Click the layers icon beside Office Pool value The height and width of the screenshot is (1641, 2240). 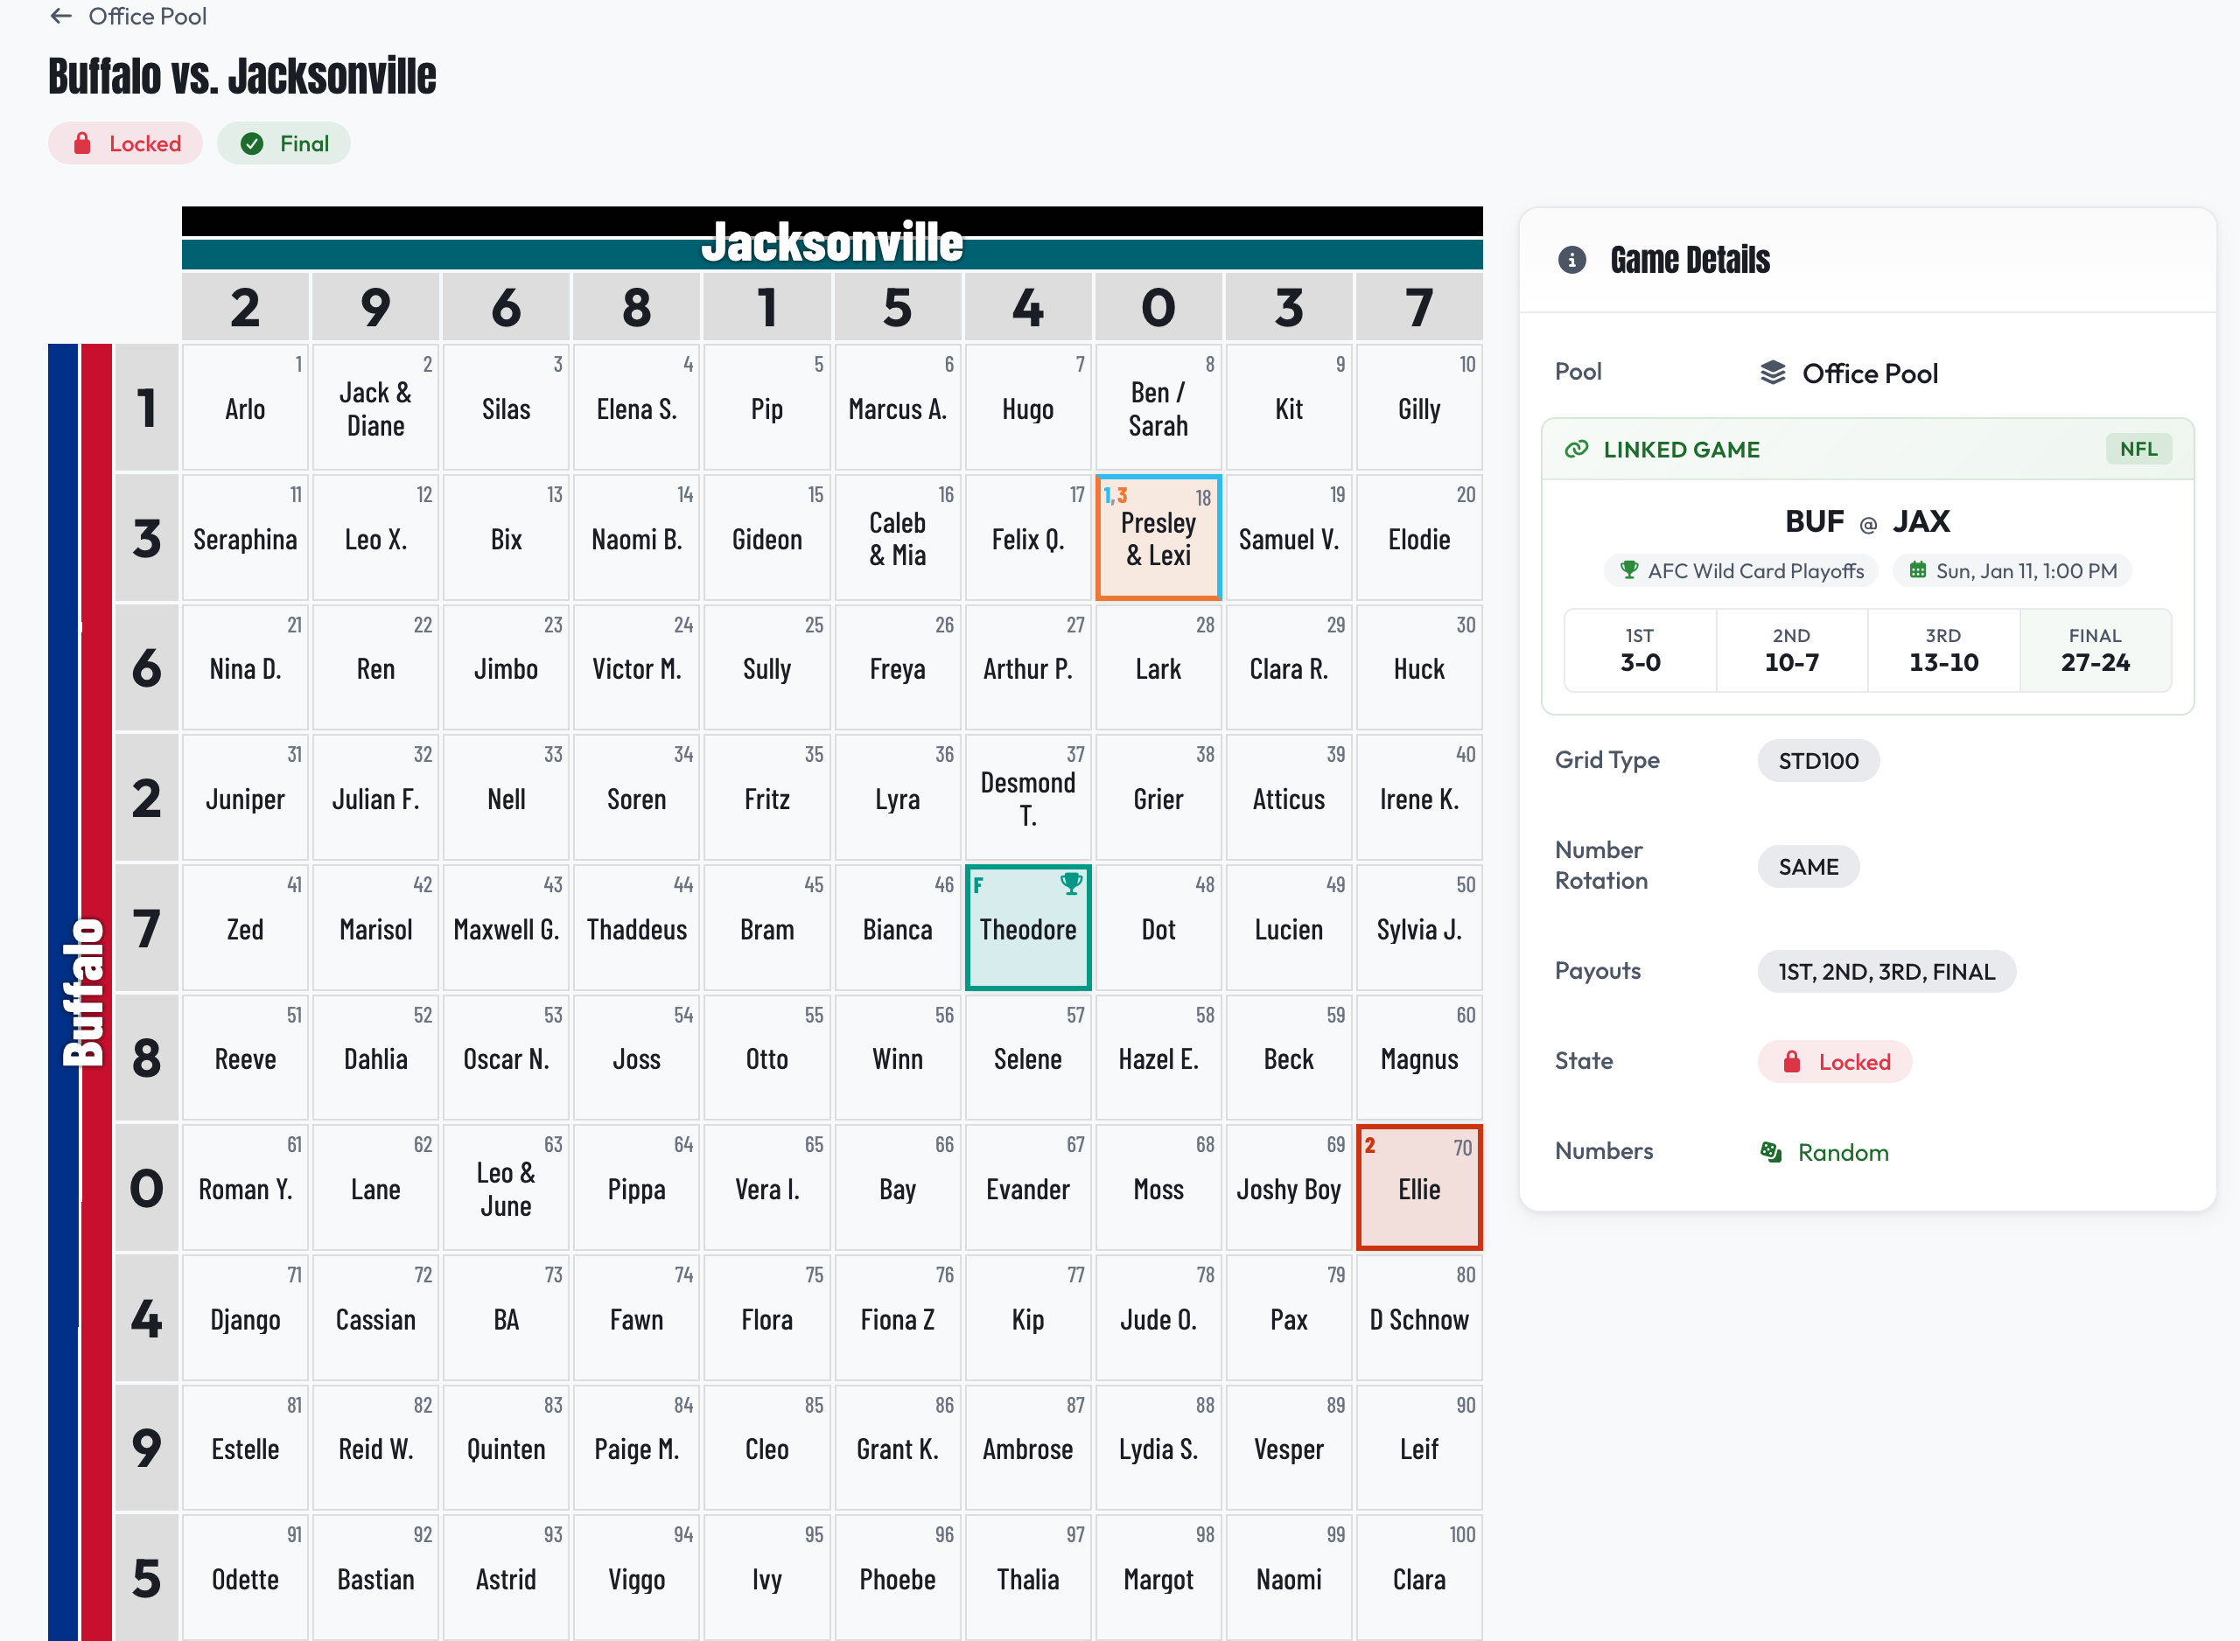click(x=1773, y=373)
